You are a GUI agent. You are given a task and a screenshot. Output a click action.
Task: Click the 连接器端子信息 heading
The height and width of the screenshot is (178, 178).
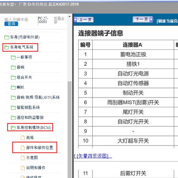[x=101, y=33]
